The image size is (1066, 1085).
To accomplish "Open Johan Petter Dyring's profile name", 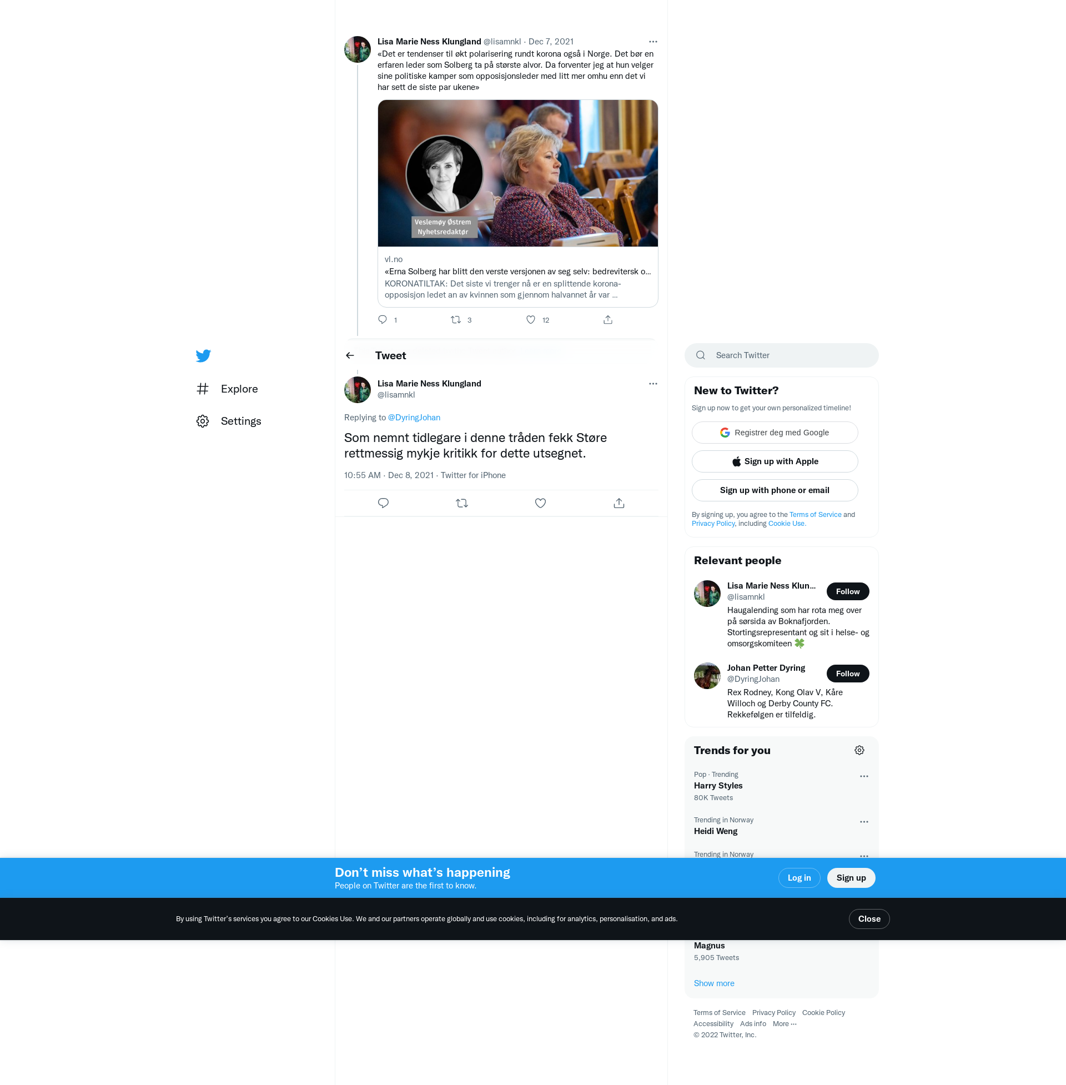I will pos(766,668).
